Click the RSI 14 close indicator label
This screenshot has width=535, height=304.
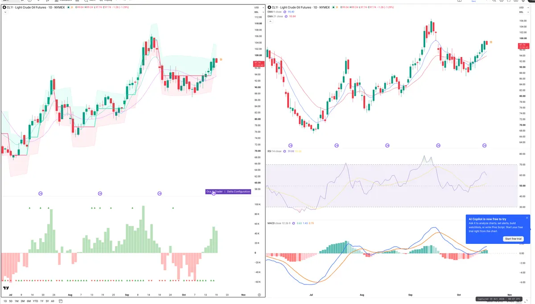point(274,151)
